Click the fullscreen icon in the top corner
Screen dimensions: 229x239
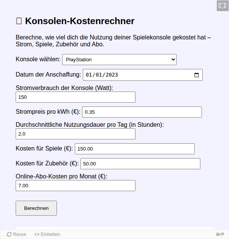coord(222,6)
